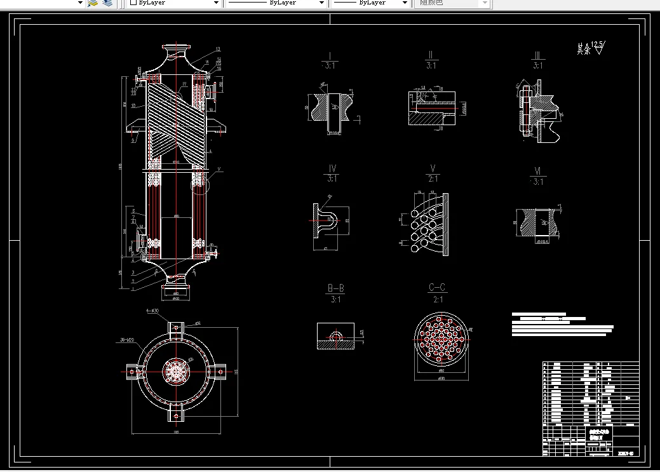660x472 pixels.
Task: Select the detail label I 3:1
Action: click(330, 61)
